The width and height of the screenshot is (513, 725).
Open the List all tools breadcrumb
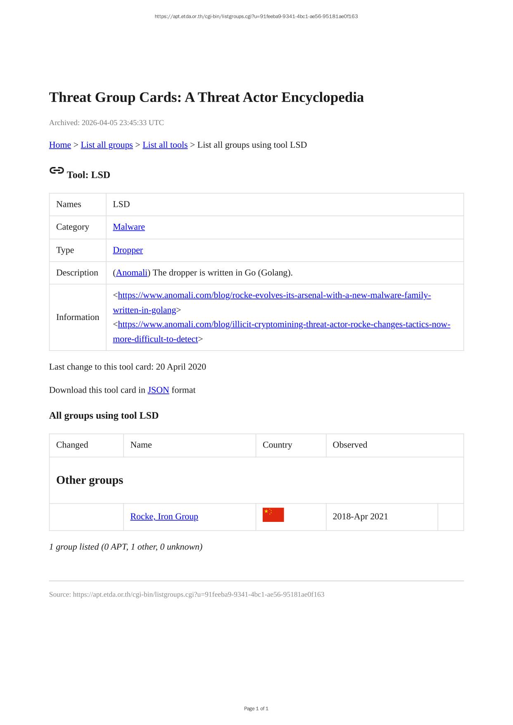point(165,145)
